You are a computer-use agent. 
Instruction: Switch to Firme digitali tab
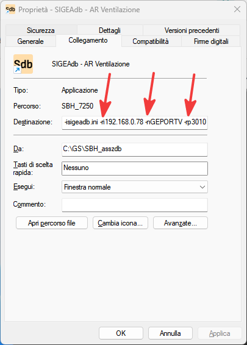click(211, 41)
